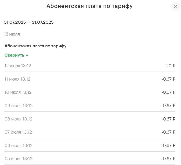Screen dimensions: 181x165
Task: Open the 07 июля 13:12 charge row
Action: tap(18, 132)
